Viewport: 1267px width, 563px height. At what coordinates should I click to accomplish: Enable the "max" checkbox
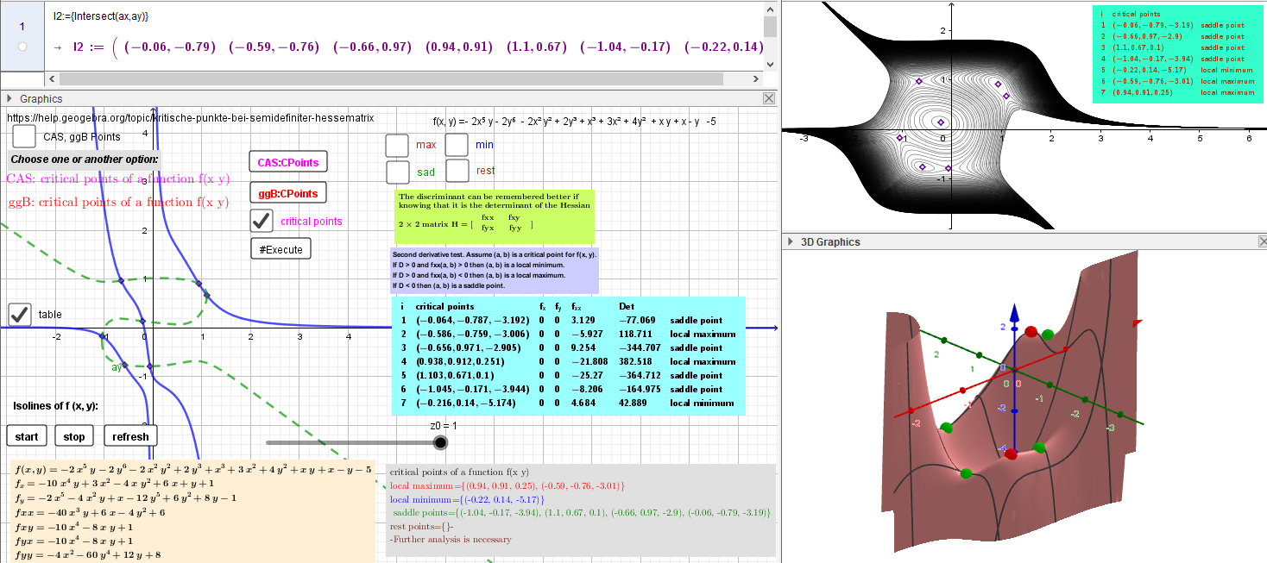397,145
